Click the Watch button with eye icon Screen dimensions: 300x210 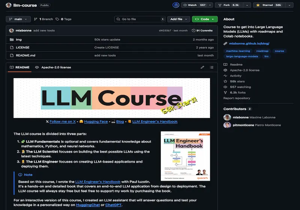click(x=194, y=5)
